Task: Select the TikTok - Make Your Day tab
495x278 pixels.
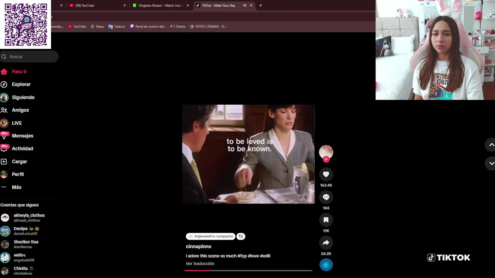Action: (218, 5)
